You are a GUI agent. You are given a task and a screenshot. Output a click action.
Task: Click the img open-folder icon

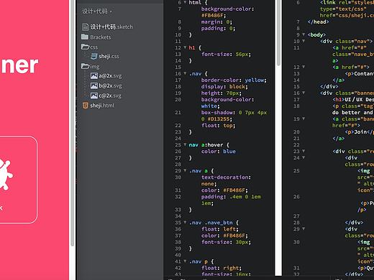pyautogui.click(x=85, y=66)
